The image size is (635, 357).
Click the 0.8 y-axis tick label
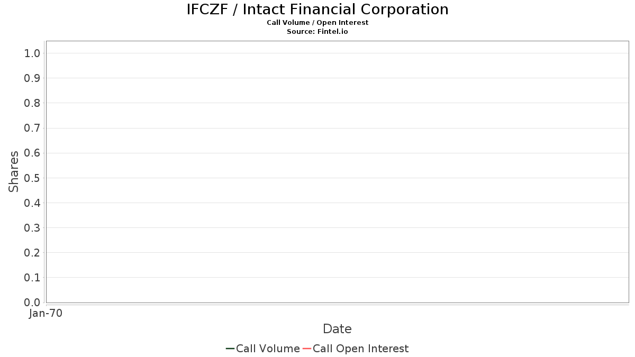pyautogui.click(x=32, y=103)
